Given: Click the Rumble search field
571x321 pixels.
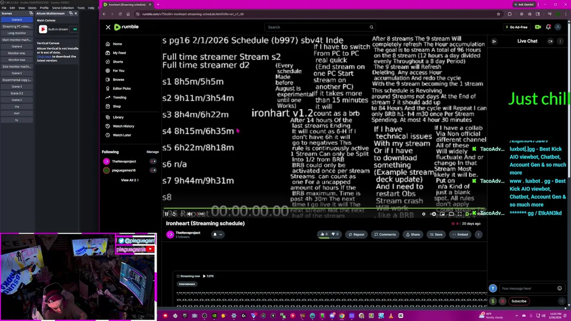Looking at the screenshot, I should 320,27.
